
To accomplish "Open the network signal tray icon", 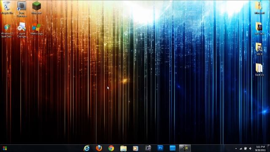I will tap(241, 149).
